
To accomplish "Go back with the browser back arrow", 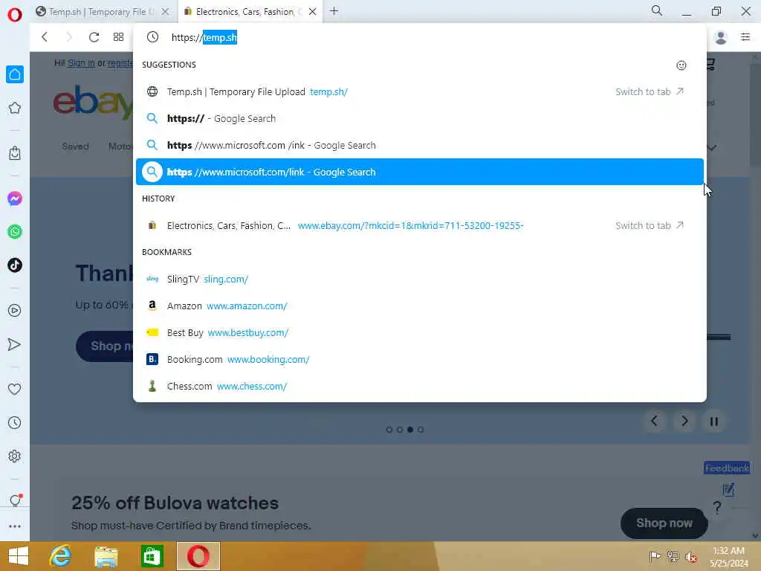I will (x=45, y=37).
